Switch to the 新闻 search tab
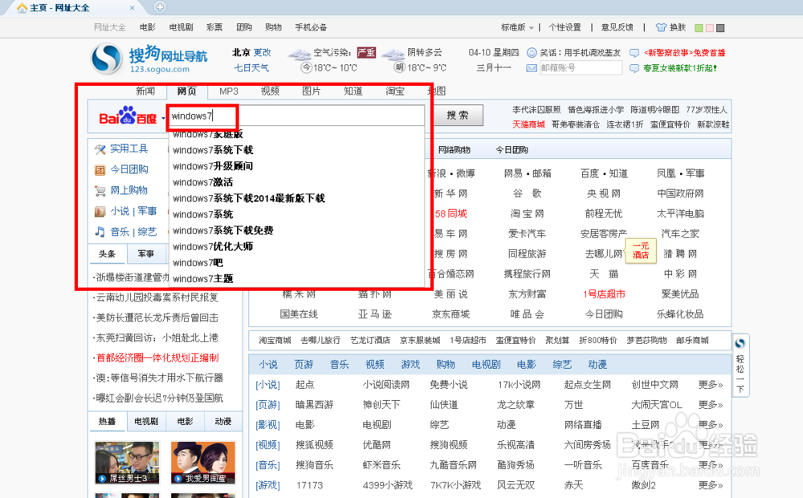The width and height of the screenshot is (803, 498). coord(145,91)
